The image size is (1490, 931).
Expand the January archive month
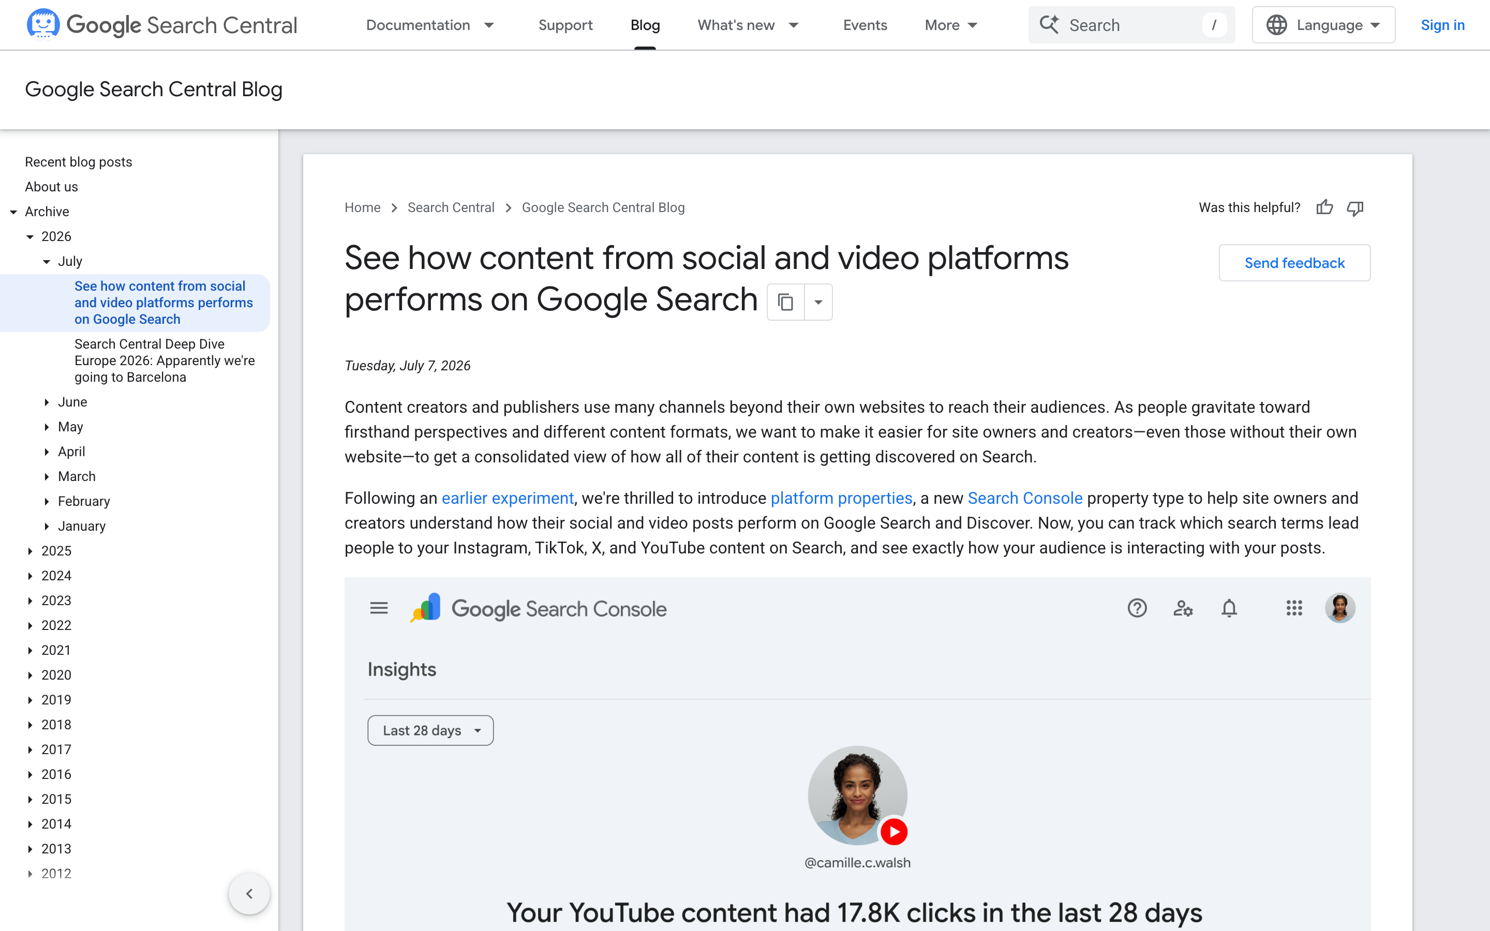tap(47, 527)
